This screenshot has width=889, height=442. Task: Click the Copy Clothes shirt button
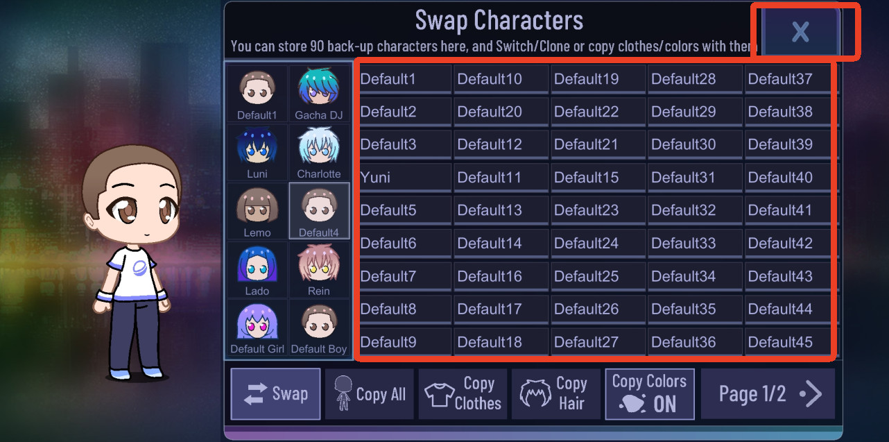coord(463,394)
